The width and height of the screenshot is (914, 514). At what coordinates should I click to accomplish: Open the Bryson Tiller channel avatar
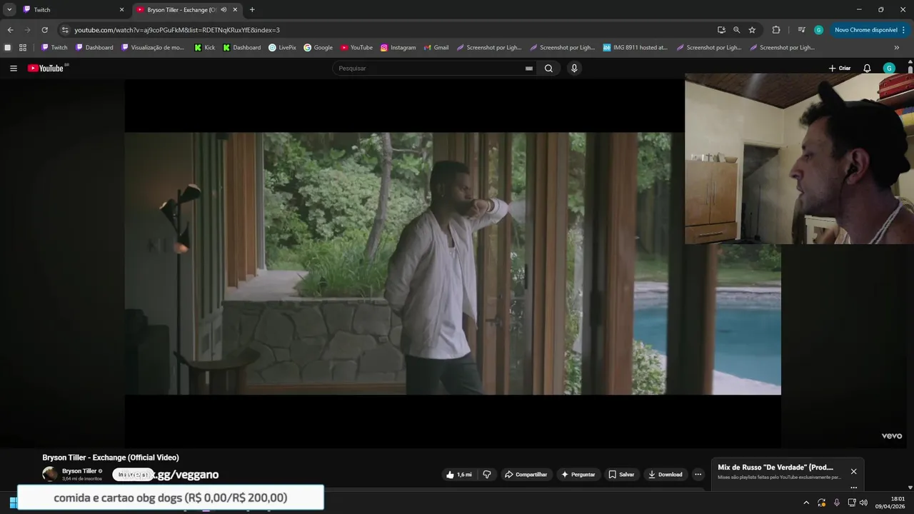click(50, 474)
